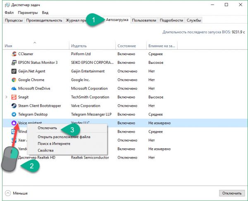Select the Google Chrome entry name

(x=31, y=80)
